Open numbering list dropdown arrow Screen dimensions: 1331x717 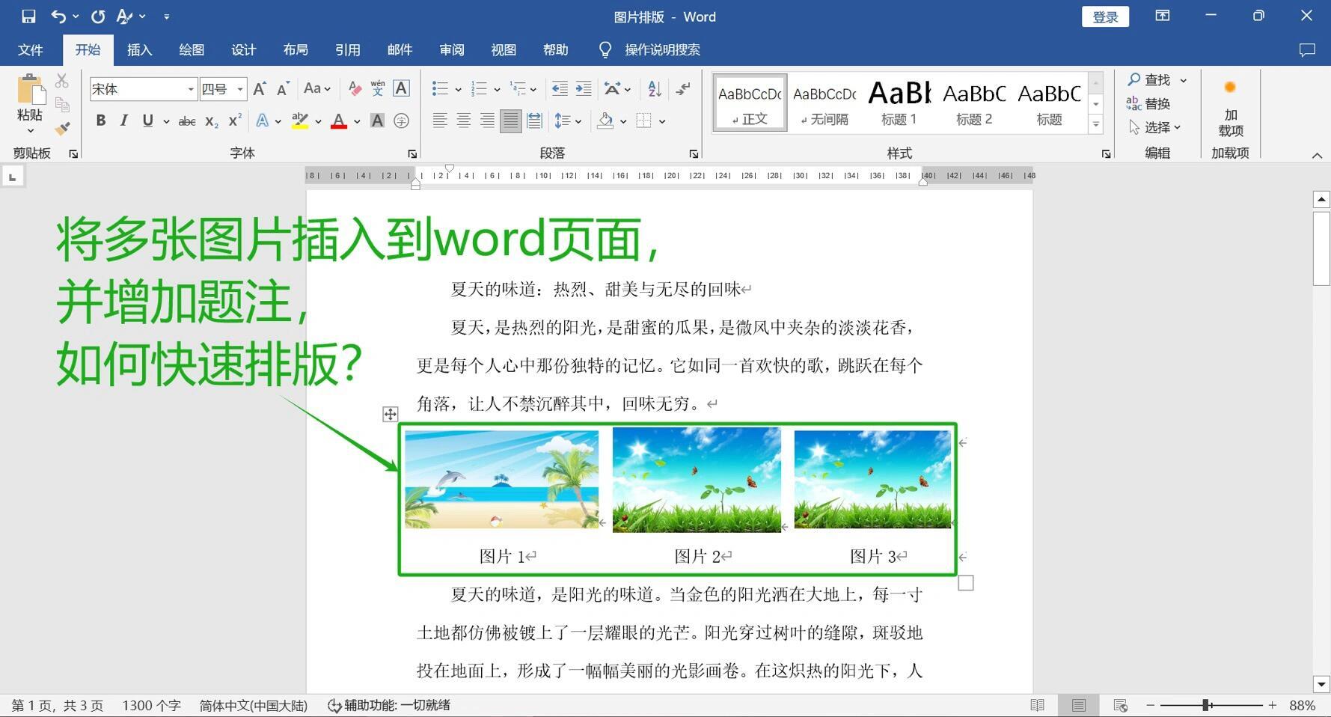click(x=497, y=90)
